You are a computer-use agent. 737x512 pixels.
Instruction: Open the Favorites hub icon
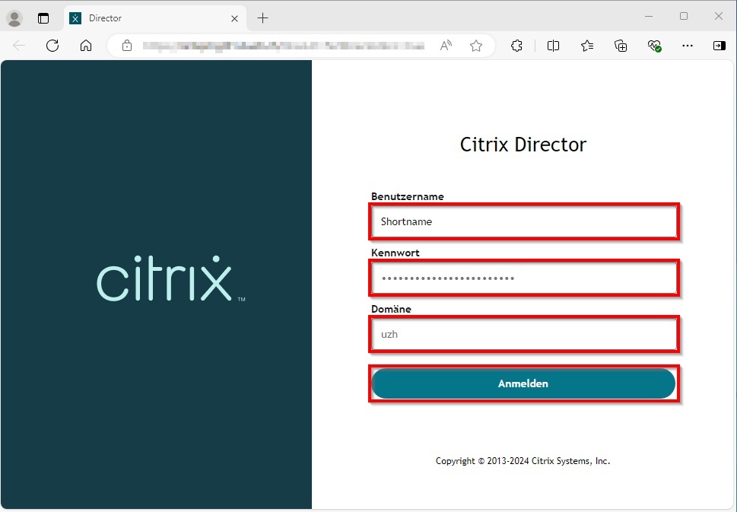coord(586,46)
